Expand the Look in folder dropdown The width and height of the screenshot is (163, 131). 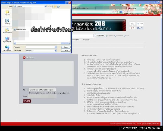click(x=45, y=6)
